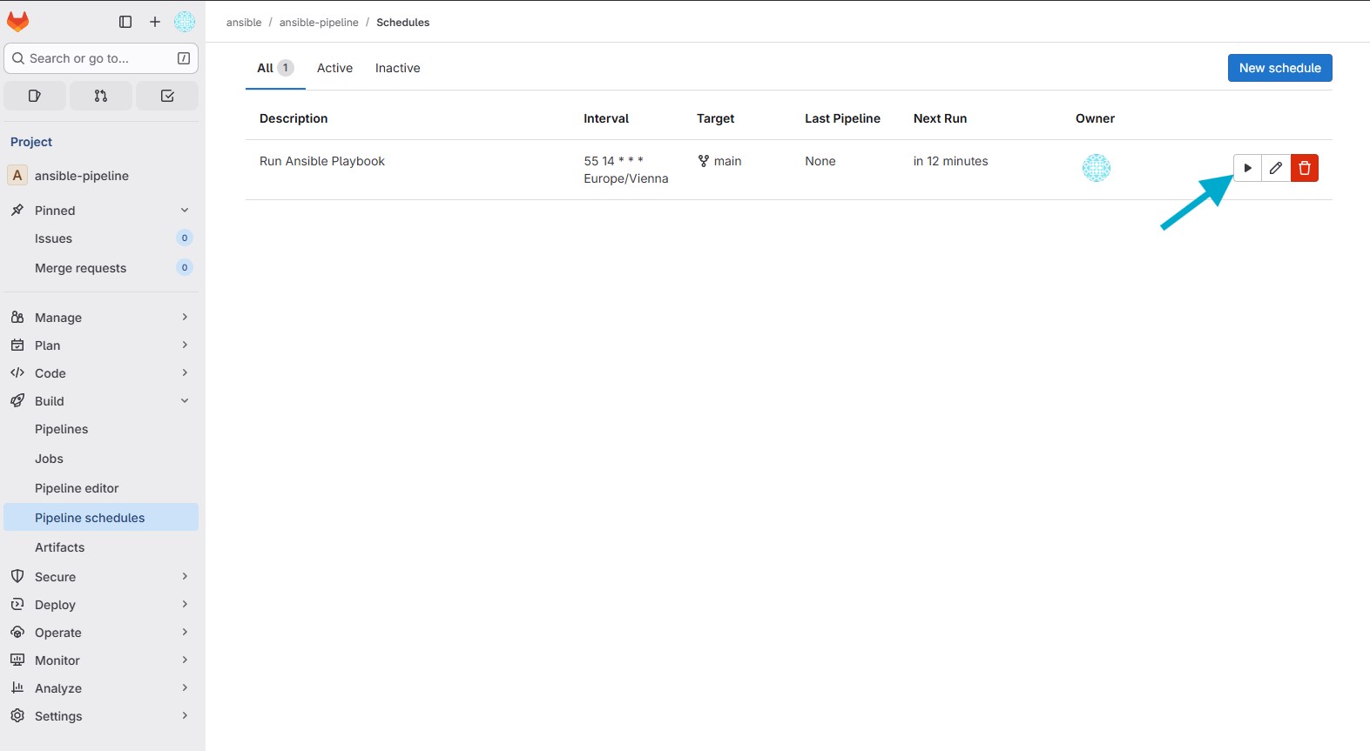Run the Ansible Playbook schedule now
The width and height of the screenshot is (1370, 751).
[x=1247, y=168]
